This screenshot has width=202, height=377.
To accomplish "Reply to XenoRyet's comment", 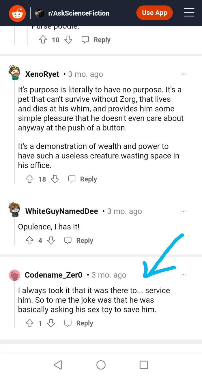I will (x=83, y=179).
